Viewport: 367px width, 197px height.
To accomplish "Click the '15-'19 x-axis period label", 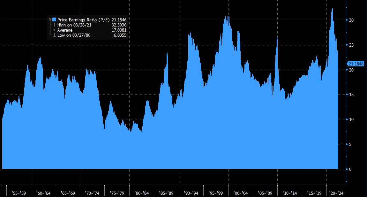I will click(314, 193).
